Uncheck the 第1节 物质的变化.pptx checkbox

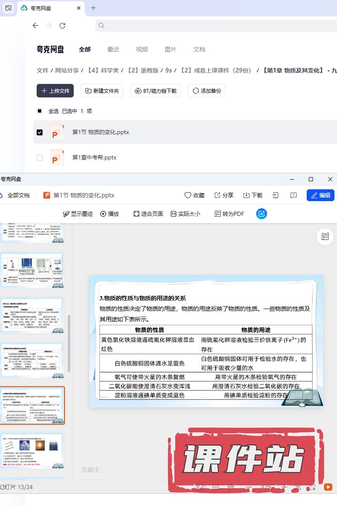click(40, 132)
